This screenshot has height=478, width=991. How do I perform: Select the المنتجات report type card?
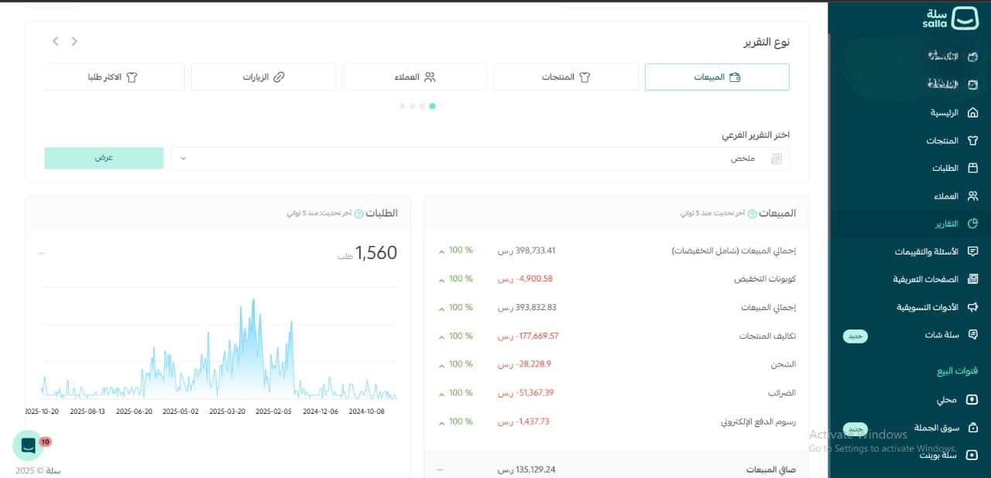click(x=565, y=77)
